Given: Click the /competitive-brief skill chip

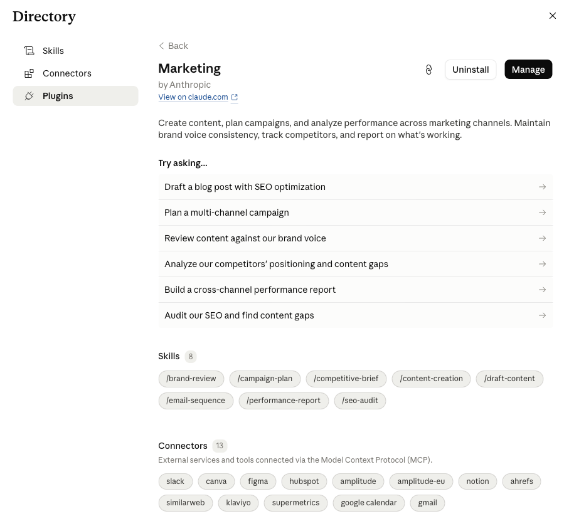Looking at the screenshot, I should (346, 379).
